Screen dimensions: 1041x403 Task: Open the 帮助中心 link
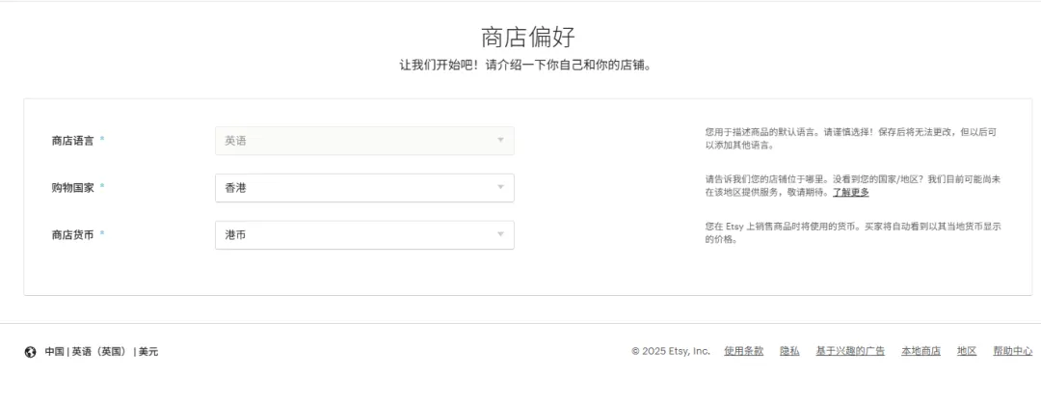click(1012, 351)
